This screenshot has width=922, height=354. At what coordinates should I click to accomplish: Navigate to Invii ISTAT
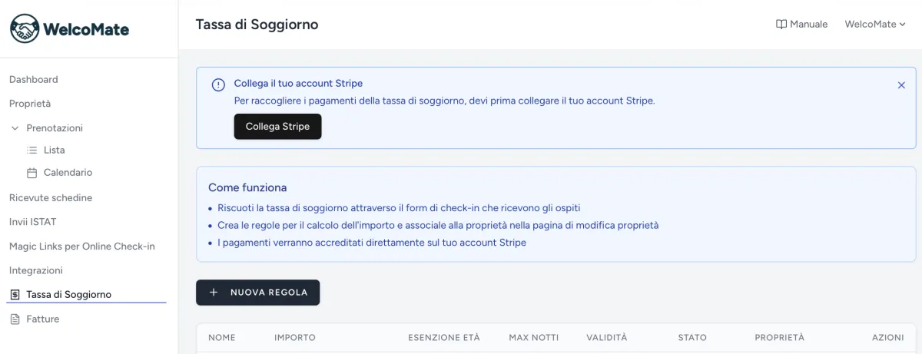[32, 222]
